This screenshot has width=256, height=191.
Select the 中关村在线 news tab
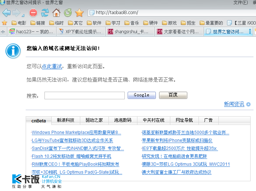pyautogui.click(x=154, y=120)
